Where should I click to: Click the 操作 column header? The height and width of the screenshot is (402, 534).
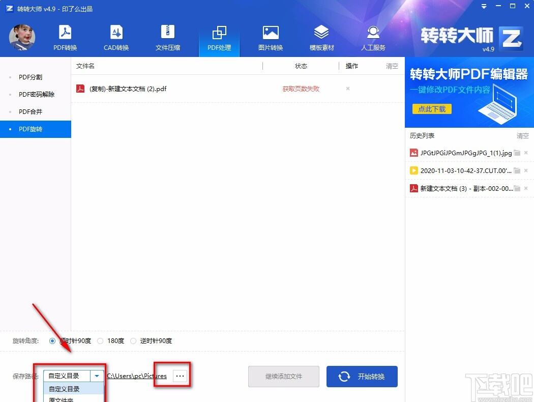click(352, 66)
